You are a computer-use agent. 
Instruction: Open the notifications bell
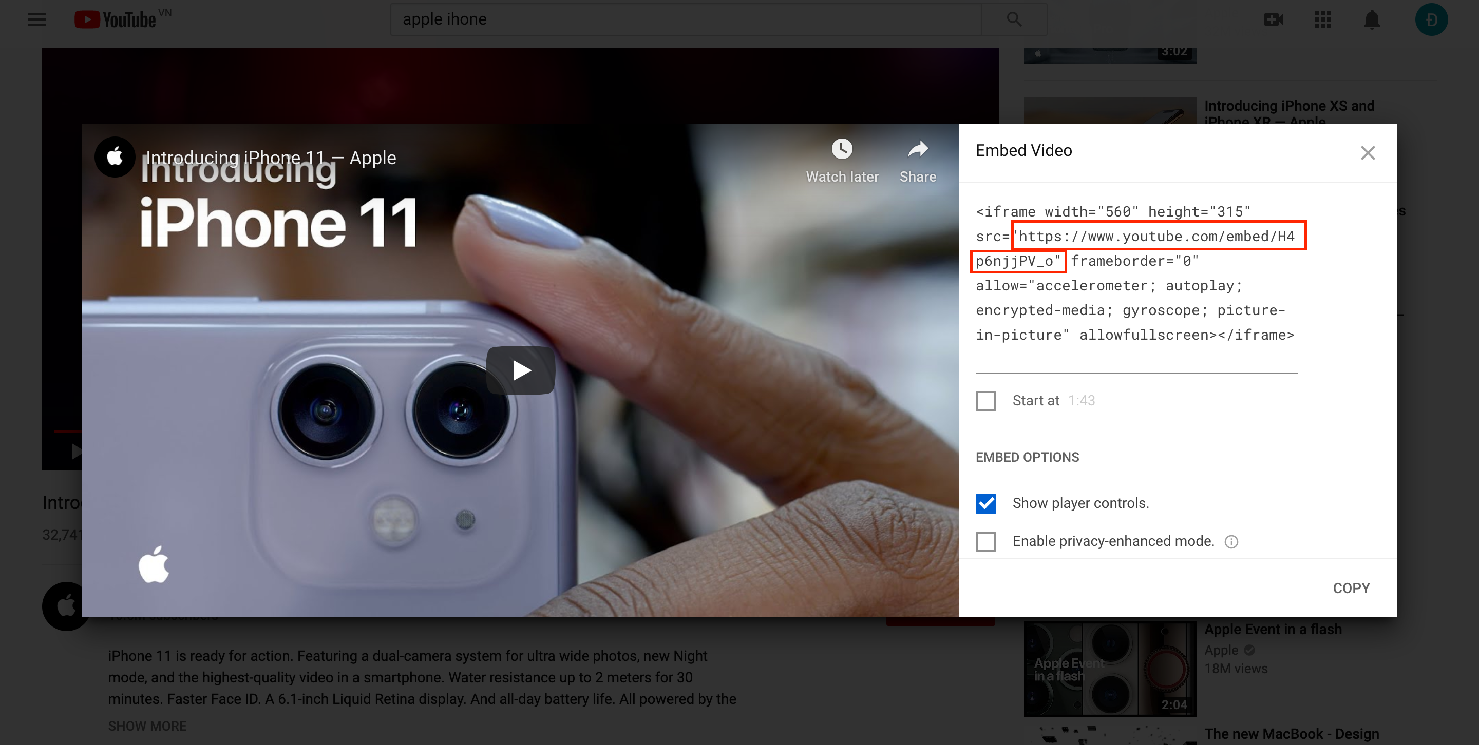pos(1372,19)
